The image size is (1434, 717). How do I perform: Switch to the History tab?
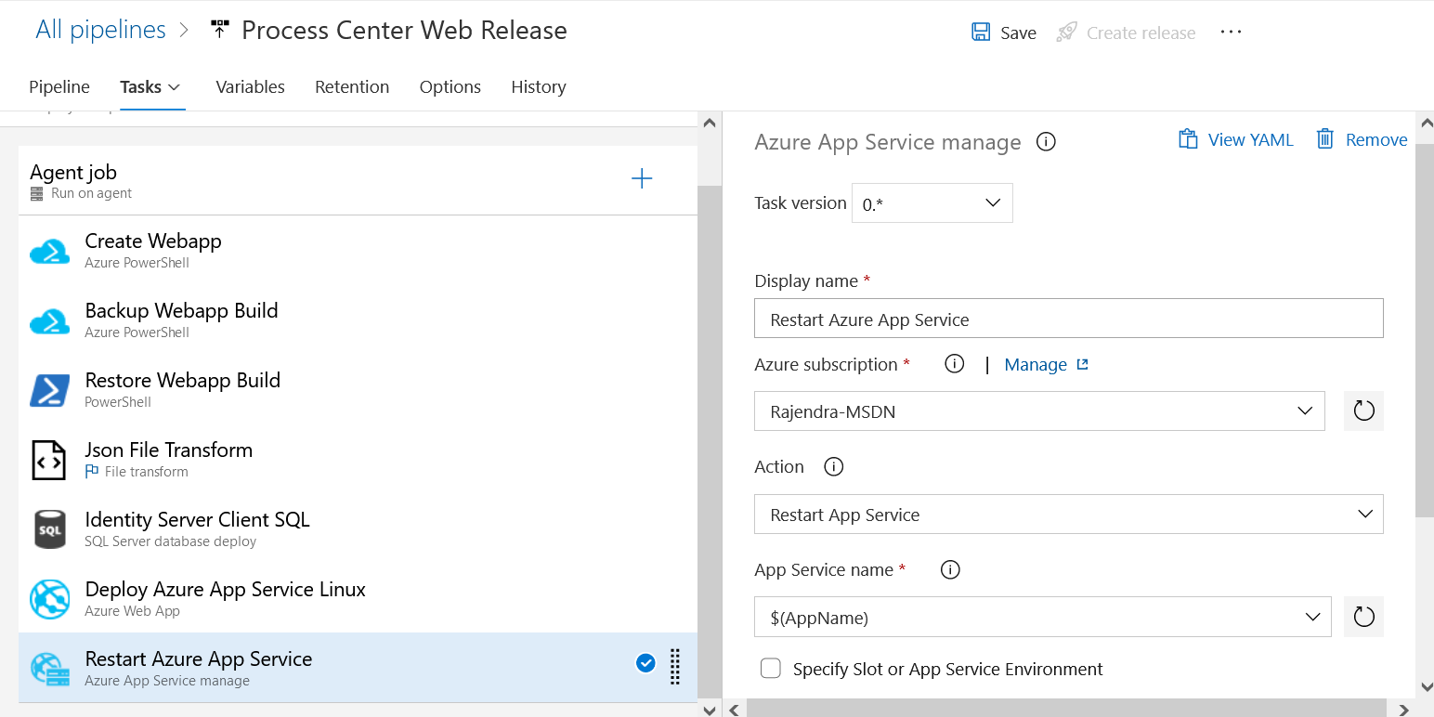coord(539,86)
